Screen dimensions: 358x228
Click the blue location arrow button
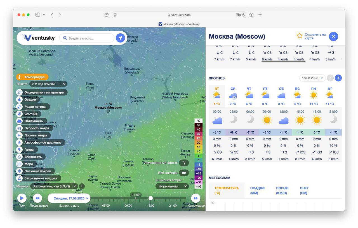[121, 38]
